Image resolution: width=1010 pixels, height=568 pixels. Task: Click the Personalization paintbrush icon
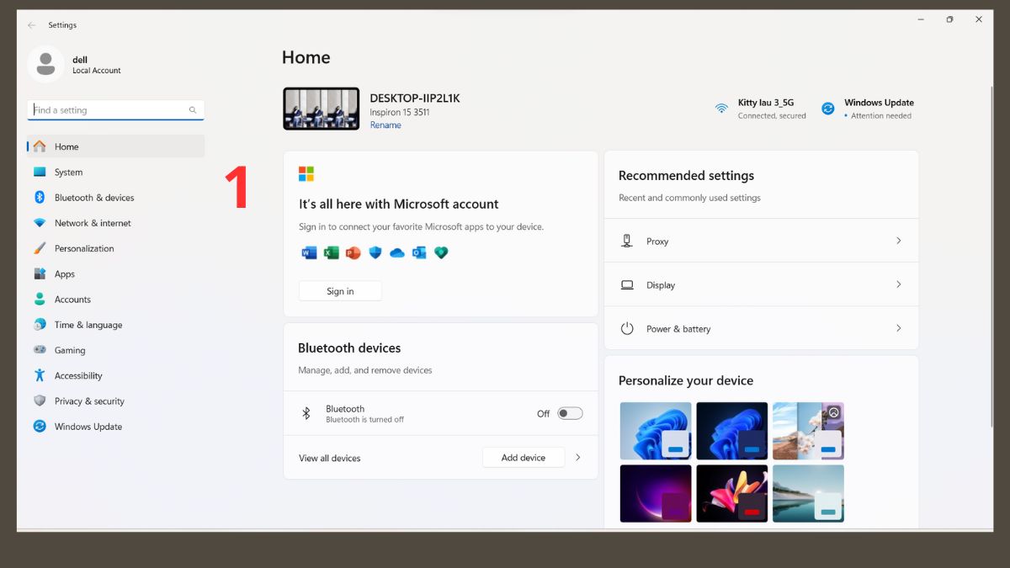[x=40, y=248]
